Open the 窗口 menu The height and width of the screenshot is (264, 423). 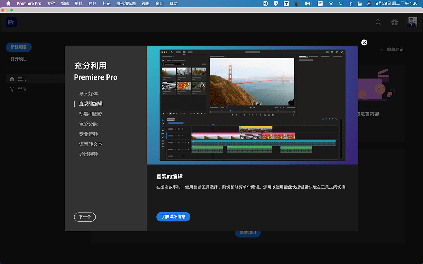159,4
